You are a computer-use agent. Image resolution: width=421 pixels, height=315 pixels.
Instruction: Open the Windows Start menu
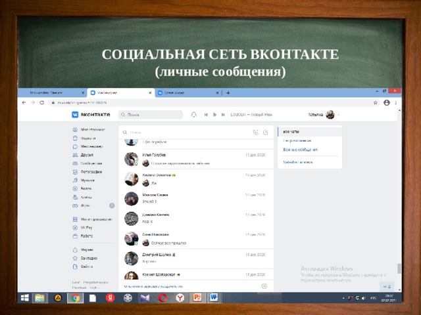click(25, 298)
